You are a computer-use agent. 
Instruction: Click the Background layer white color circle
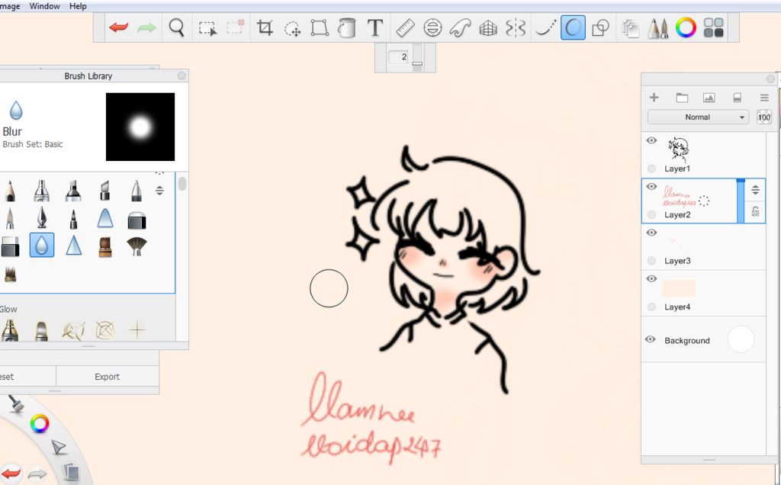741,339
